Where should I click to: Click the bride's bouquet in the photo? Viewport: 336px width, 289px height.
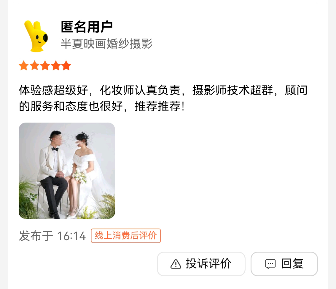click(x=80, y=176)
